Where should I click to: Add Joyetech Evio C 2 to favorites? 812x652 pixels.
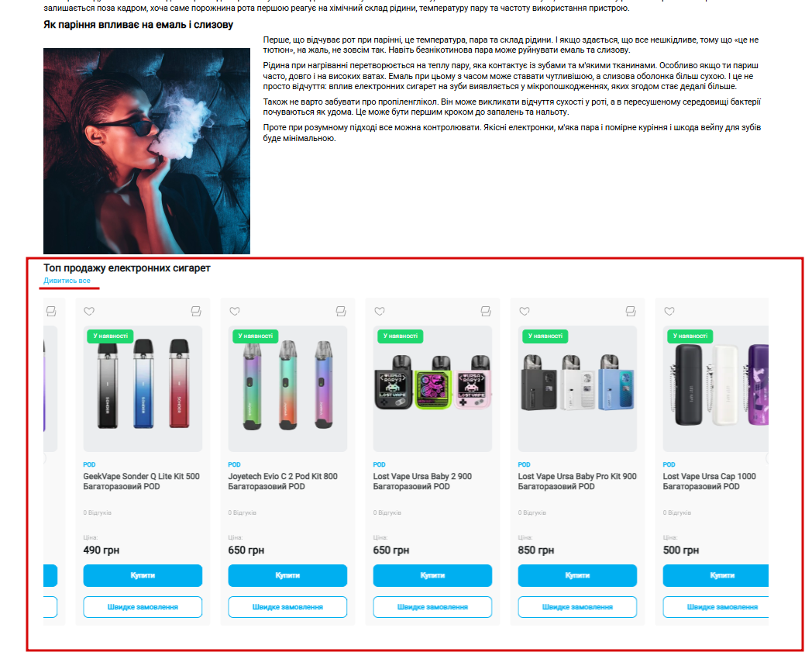point(235,311)
